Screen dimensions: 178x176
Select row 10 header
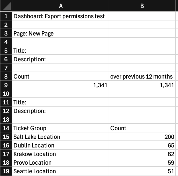[x=6, y=94]
